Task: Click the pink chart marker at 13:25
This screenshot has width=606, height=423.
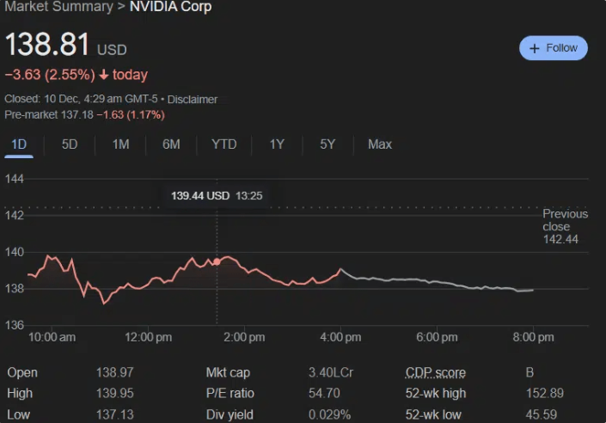Action: point(217,261)
